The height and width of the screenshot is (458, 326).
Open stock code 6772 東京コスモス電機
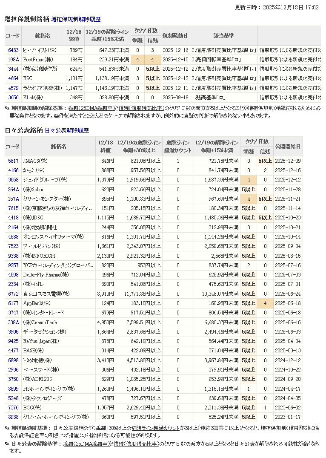[x=13, y=294]
